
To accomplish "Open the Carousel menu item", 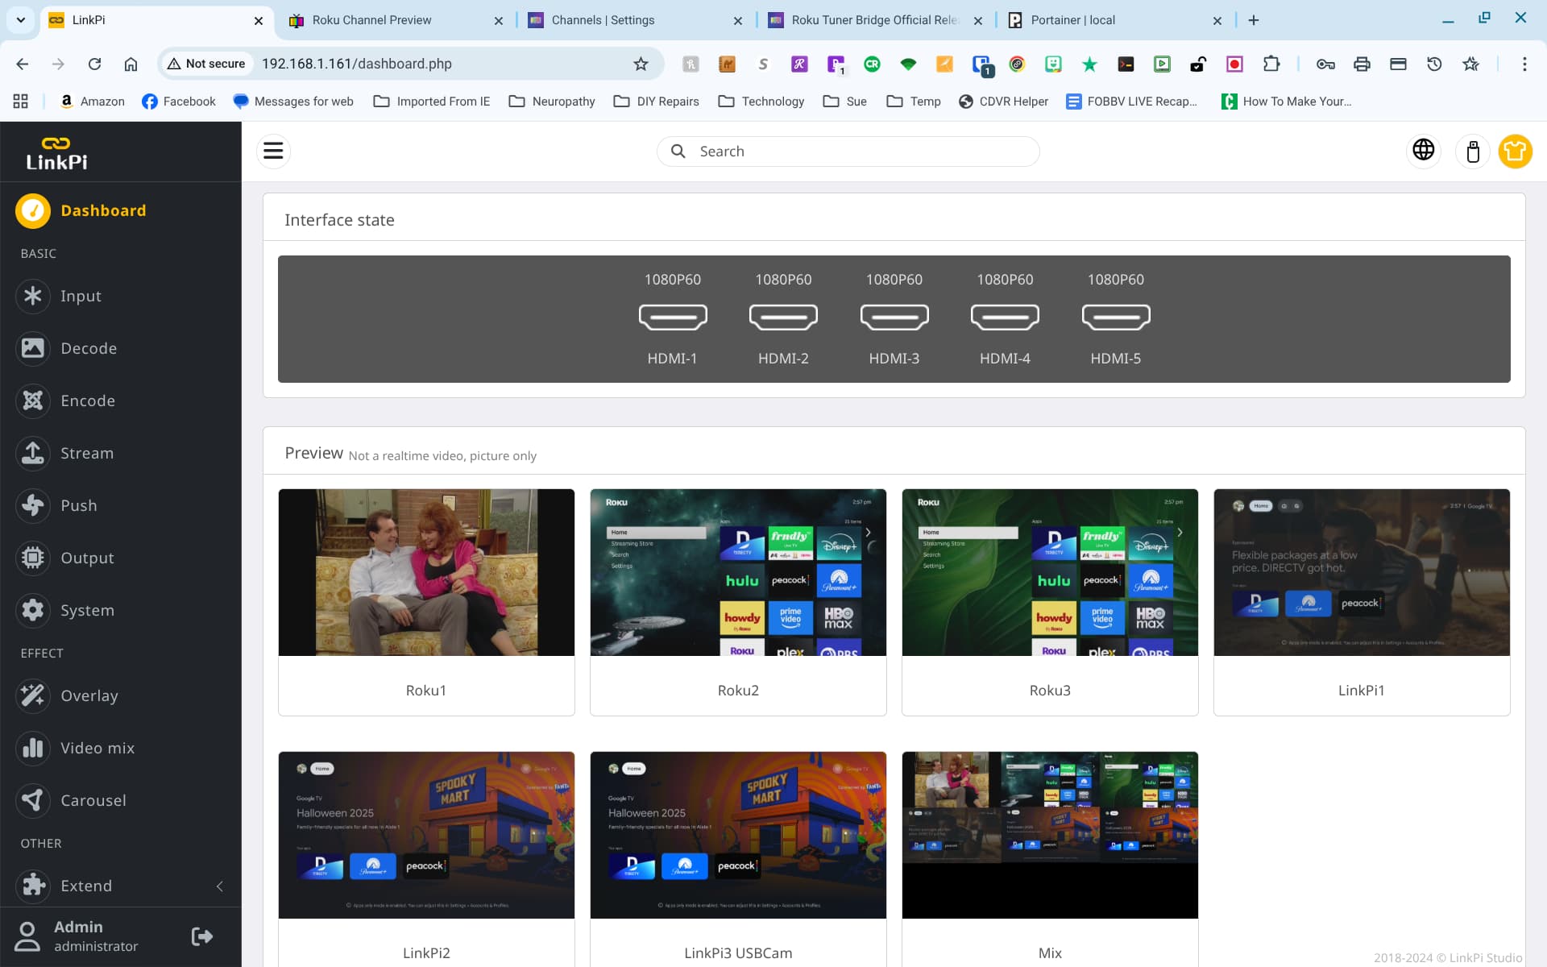I will 93,800.
